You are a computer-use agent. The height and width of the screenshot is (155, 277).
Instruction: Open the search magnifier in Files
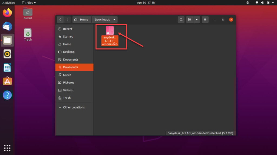(x=181, y=19)
